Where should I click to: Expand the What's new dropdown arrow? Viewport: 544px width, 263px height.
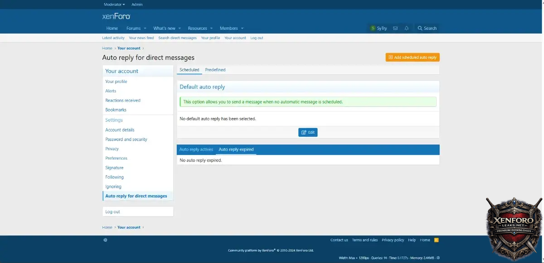pyautogui.click(x=180, y=29)
